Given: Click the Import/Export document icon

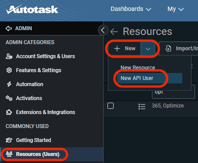Looking at the screenshot, I should click(x=168, y=49).
